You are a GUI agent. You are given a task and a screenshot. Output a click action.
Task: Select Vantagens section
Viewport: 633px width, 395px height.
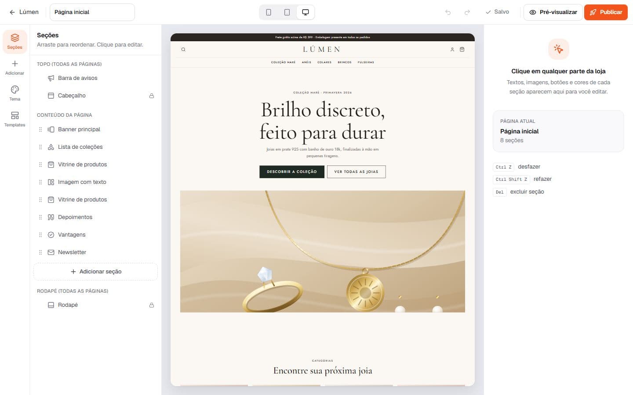point(95,235)
